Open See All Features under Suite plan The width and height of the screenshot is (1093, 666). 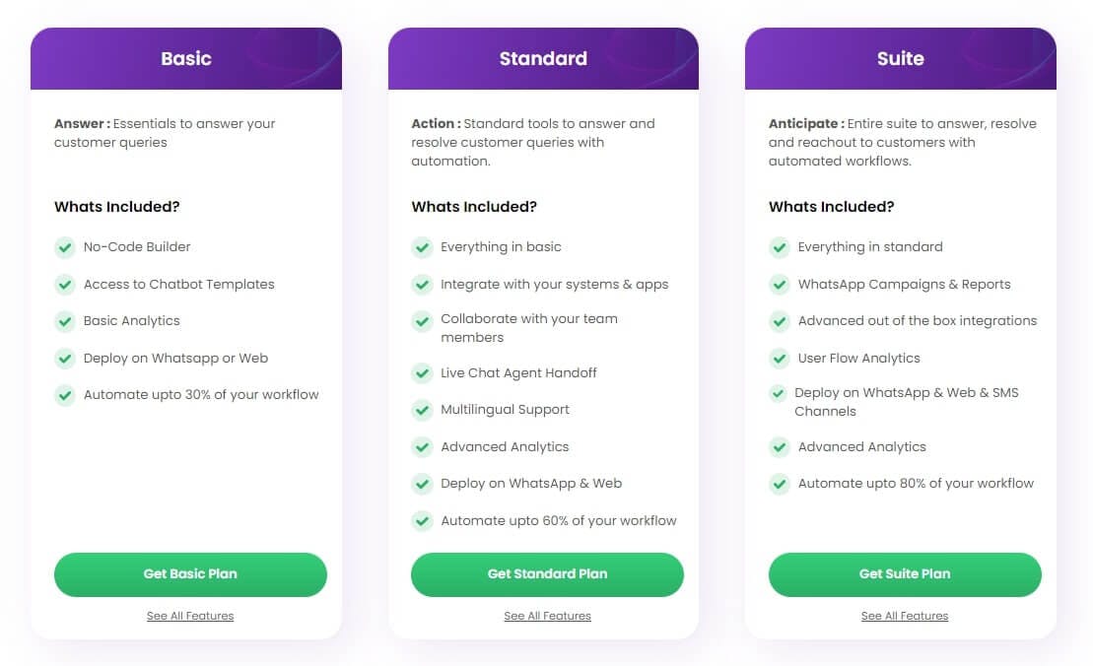point(905,616)
